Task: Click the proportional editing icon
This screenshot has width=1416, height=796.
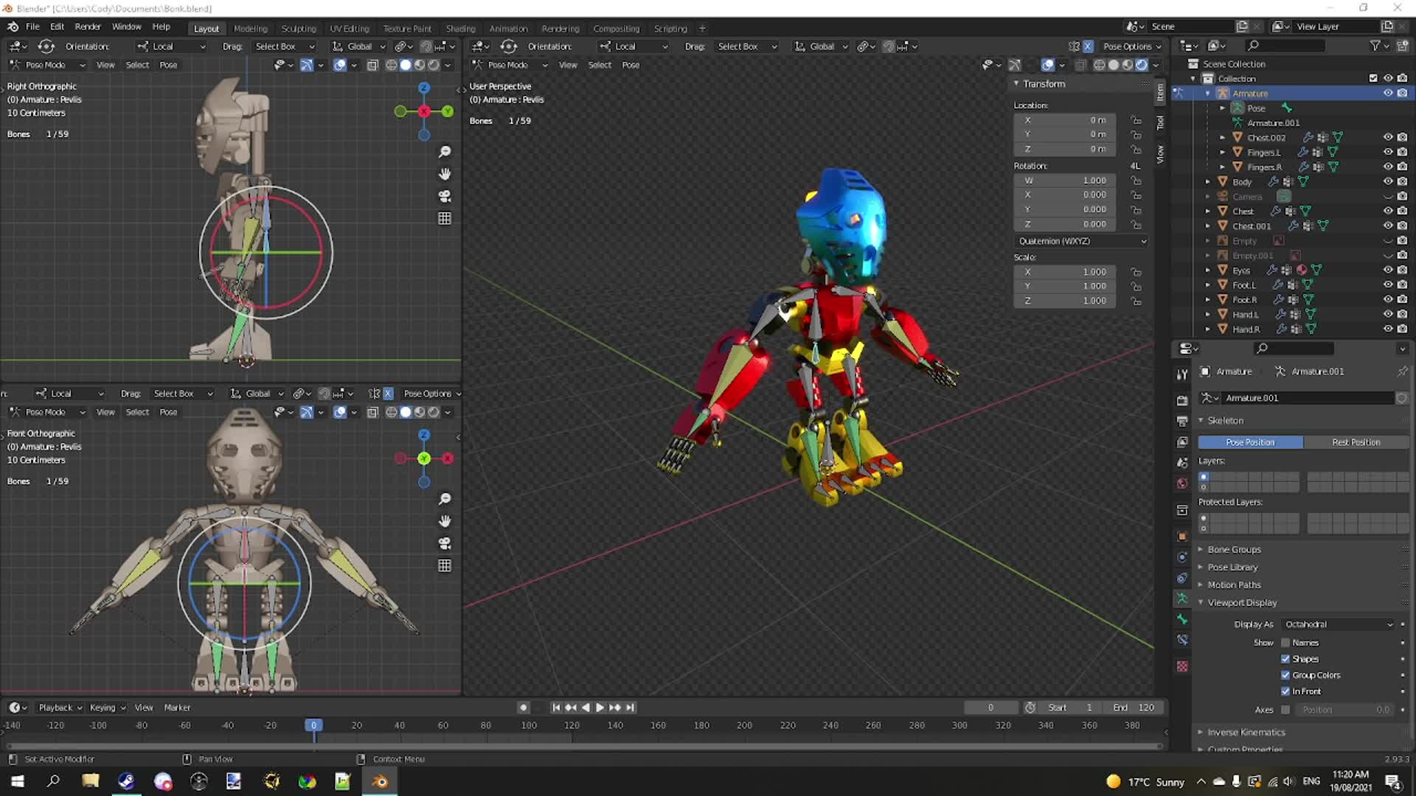Action: coord(901,46)
